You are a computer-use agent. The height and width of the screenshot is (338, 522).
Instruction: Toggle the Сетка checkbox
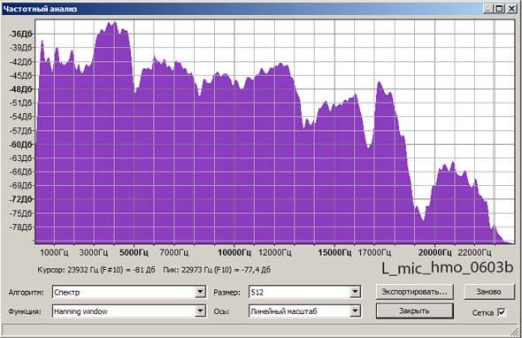coord(501,312)
